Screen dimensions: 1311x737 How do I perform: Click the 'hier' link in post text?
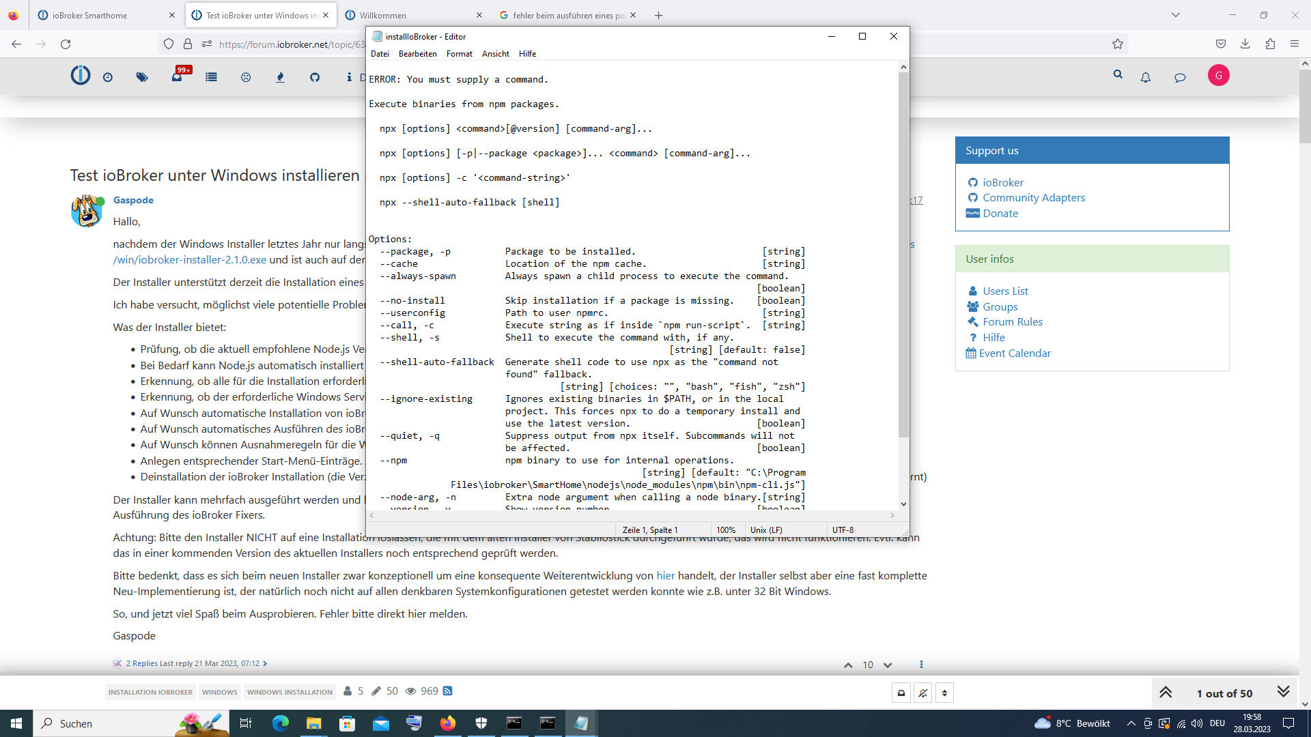666,576
